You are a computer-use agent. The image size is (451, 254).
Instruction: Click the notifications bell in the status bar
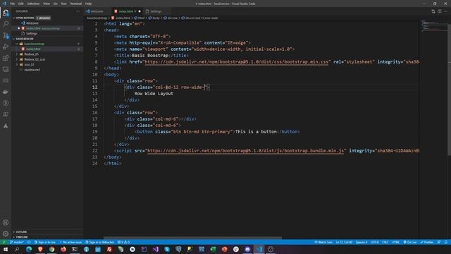point(446,242)
